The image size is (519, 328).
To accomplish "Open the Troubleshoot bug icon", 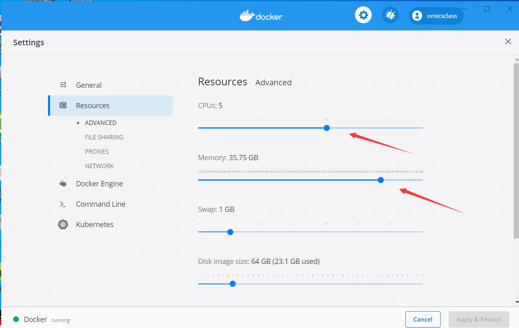I will pos(390,15).
